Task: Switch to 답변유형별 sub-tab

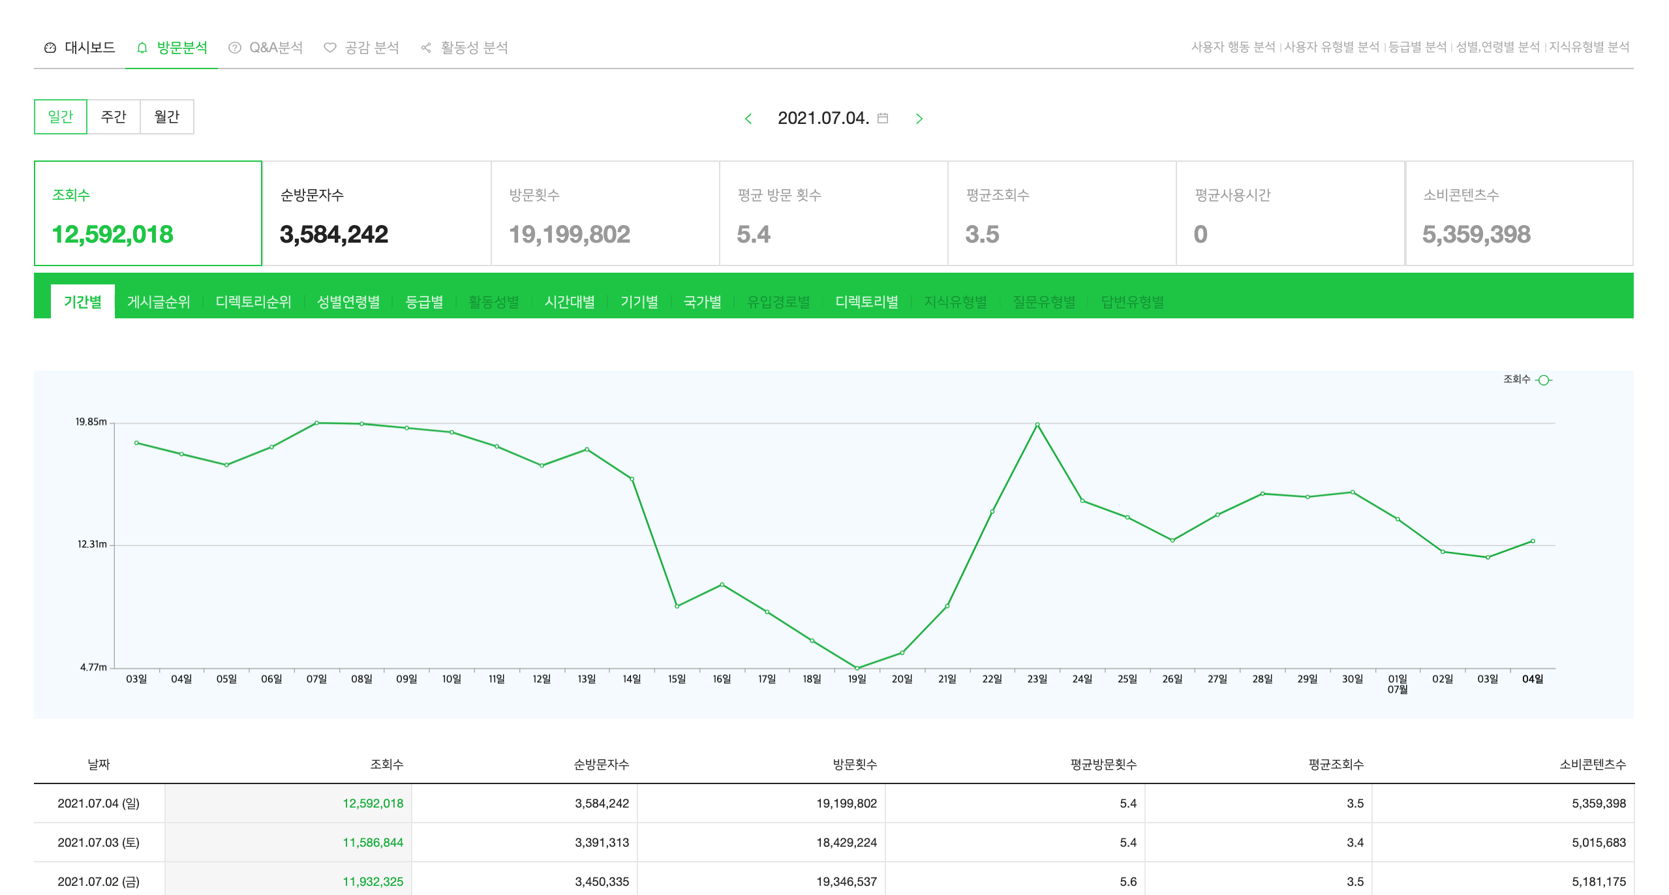Action: 1133,302
